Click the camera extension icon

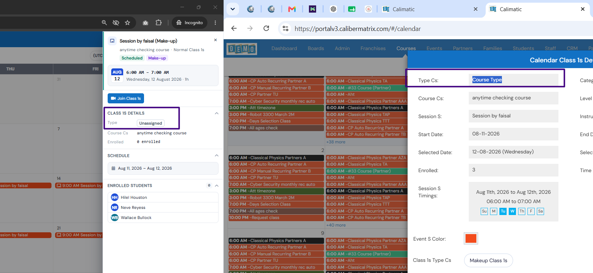145,23
